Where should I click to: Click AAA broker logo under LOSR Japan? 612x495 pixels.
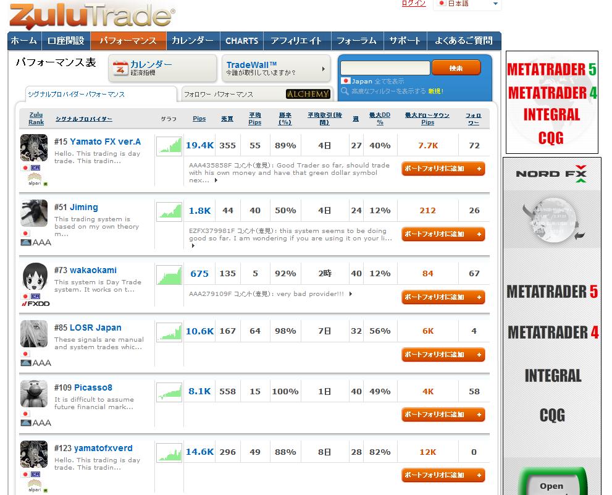click(36, 363)
